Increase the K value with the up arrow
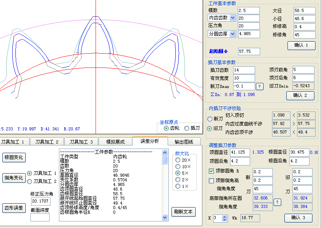 (225, 217)
